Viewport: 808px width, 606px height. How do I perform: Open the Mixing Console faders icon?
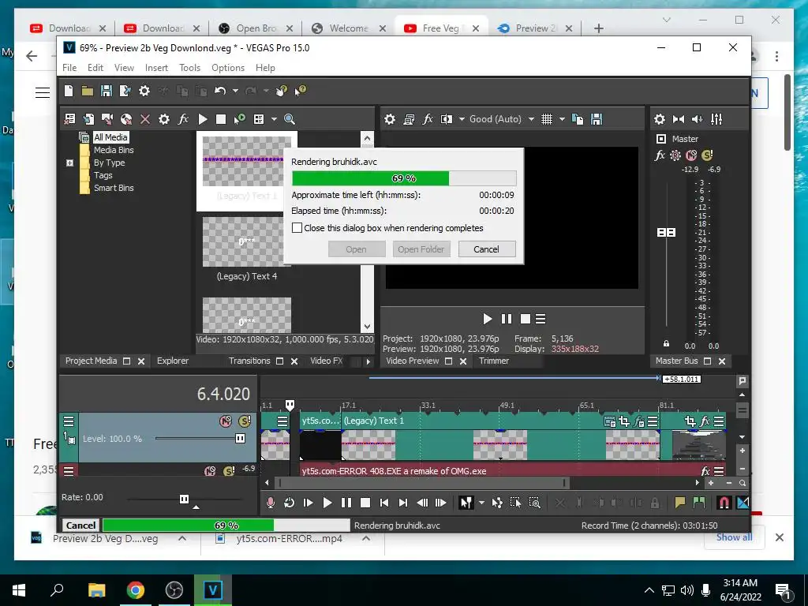point(716,120)
